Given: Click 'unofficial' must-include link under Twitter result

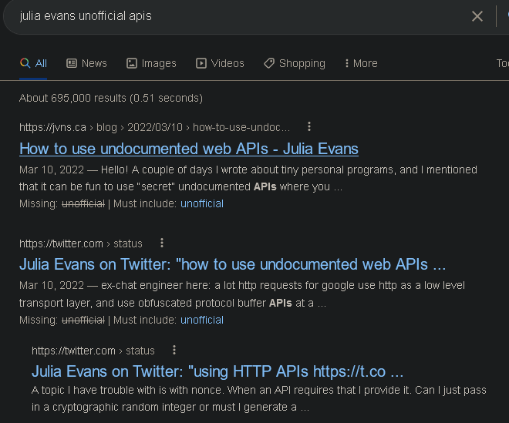Looking at the screenshot, I should tap(202, 321).
